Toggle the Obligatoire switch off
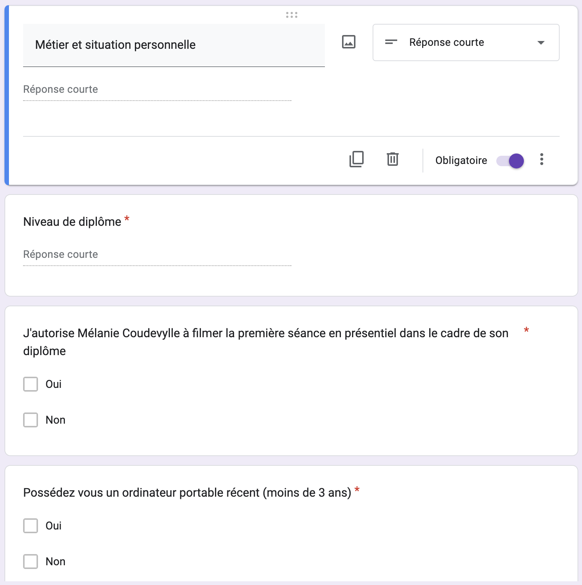 [x=510, y=161]
